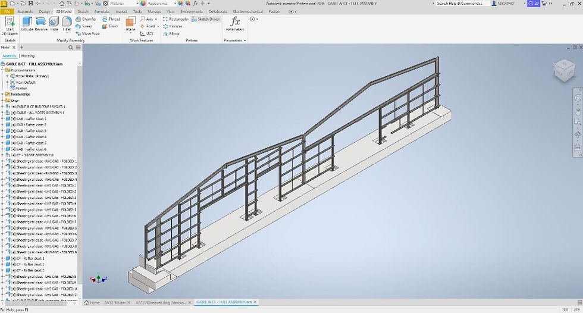Expand the Model States node
The image size is (583, 313).
[x=7, y=76]
